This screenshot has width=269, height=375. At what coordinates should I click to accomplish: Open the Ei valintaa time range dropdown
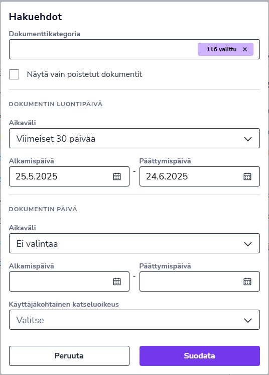[x=134, y=243]
